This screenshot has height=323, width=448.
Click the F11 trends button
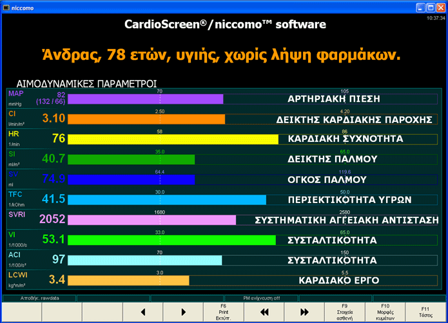425,312
